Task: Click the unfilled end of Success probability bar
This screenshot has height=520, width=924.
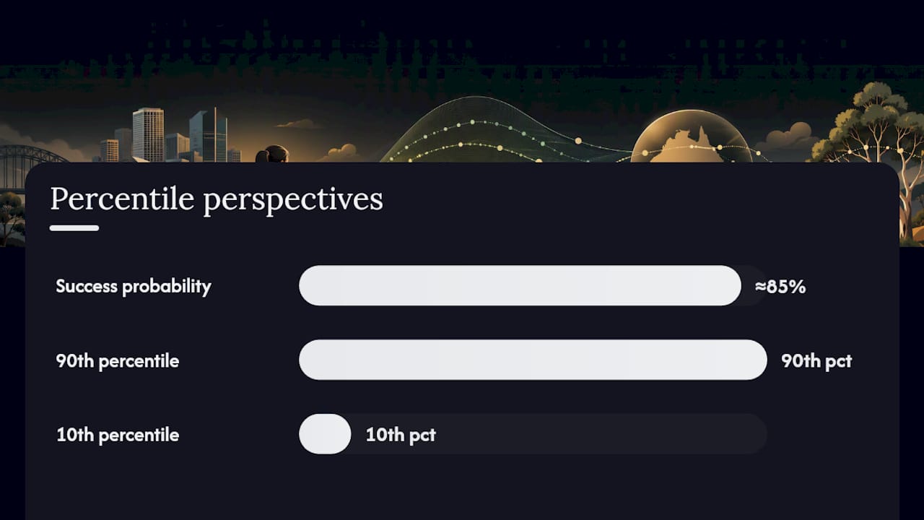Action: point(755,285)
